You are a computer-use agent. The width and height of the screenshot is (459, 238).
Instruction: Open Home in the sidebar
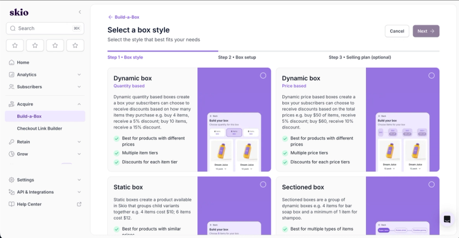coord(45,63)
